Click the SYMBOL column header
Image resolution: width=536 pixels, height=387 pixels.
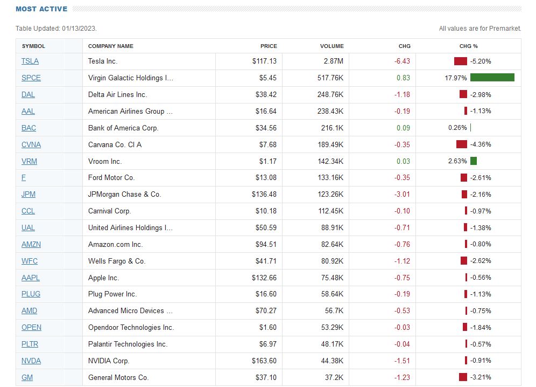pos(33,46)
